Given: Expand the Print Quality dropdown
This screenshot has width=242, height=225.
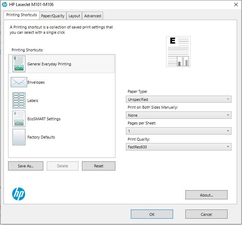Looking at the screenshot, I should point(178,147).
